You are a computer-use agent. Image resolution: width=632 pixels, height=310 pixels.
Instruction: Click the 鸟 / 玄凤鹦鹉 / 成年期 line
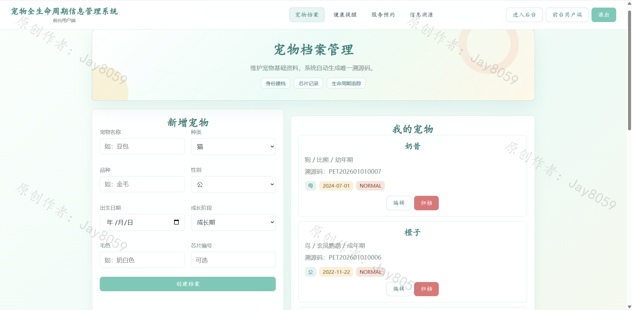(335, 245)
